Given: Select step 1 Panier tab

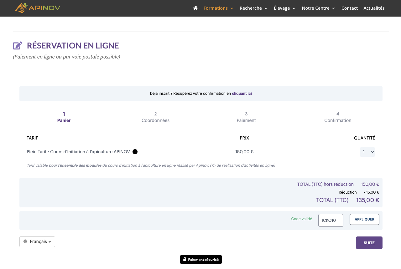Looking at the screenshot, I should click(64, 117).
